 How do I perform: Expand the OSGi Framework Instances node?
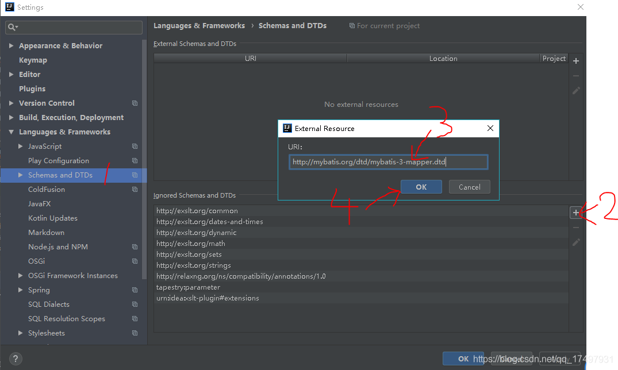click(x=21, y=275)
